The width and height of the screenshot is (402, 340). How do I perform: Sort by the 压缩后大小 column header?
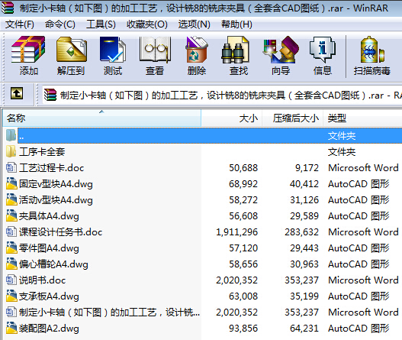coord(292,118)
